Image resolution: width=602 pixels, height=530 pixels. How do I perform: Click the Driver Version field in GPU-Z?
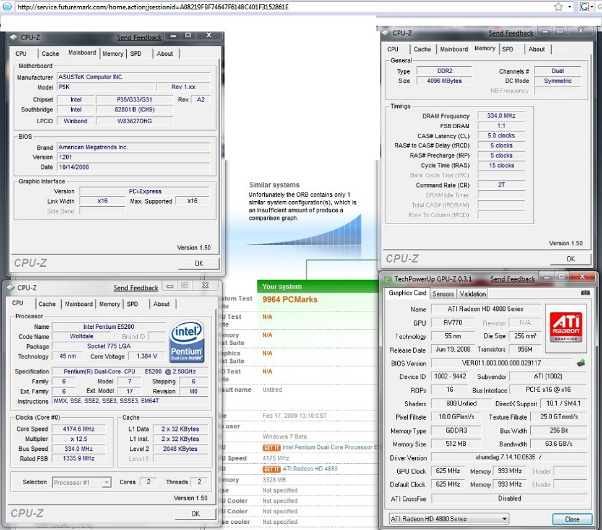[509, 457]
